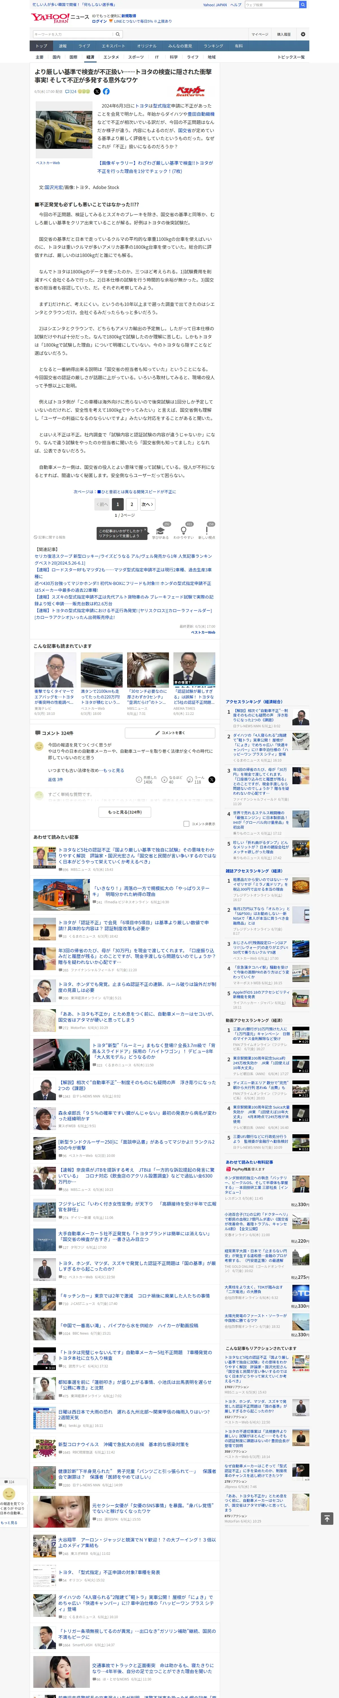This screenshot has height=1698, width=339.
Task: Go to page 2 of the article
Action: tap(132, 504)
